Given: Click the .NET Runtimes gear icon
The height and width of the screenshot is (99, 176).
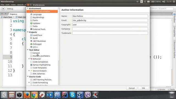Looking at the screenshot, I should pyautogui.click(x=31, y=41).
